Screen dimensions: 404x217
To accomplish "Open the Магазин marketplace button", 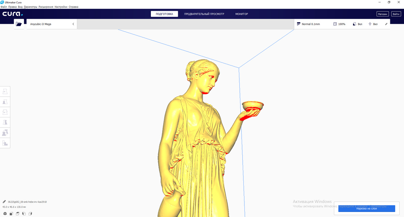I will tap(383, 14).
